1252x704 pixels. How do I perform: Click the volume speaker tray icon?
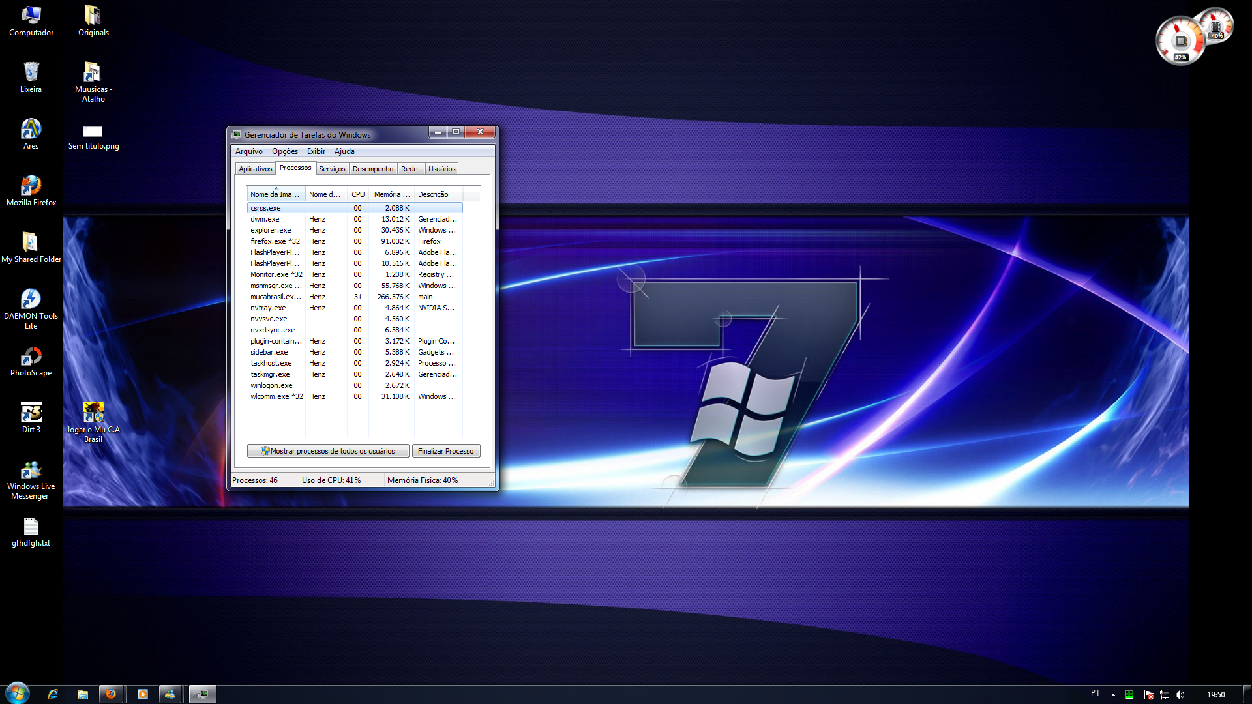coord(1180,695)
